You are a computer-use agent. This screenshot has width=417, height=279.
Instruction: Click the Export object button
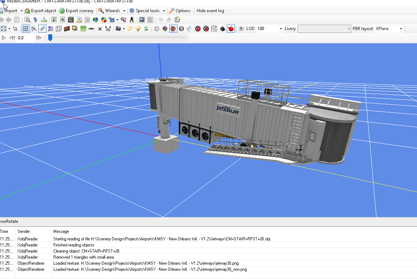point(40,11)
